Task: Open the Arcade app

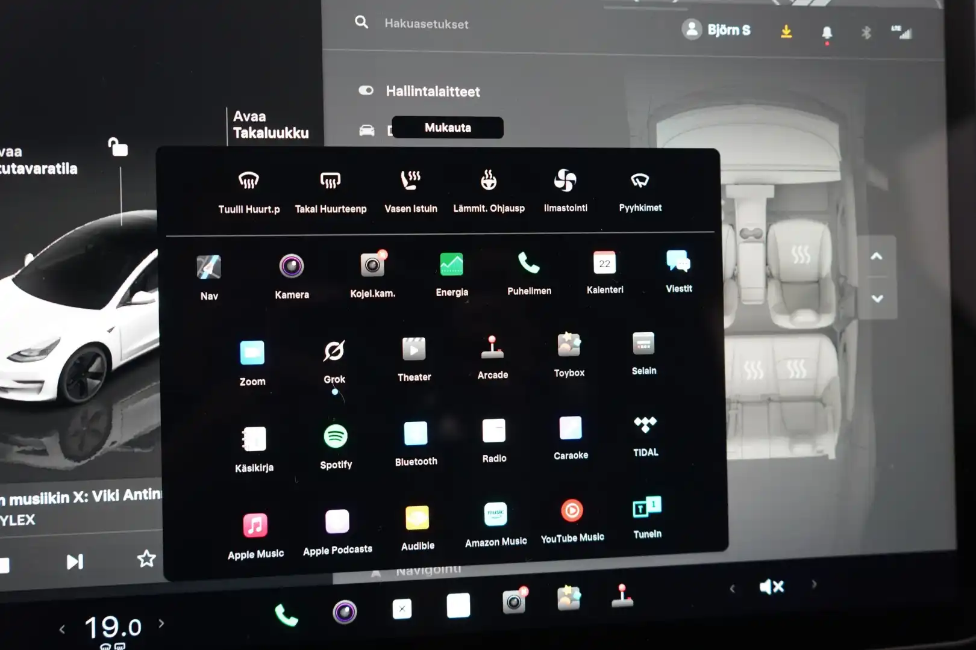Action: coord(493,357)
